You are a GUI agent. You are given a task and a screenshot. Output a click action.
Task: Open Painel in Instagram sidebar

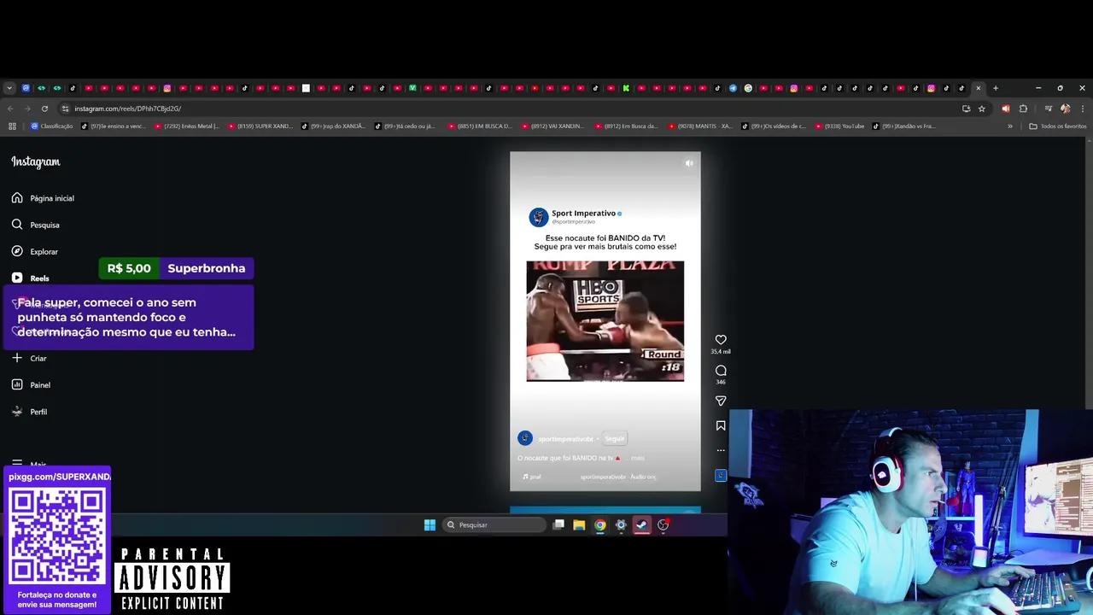click(32, 385)
